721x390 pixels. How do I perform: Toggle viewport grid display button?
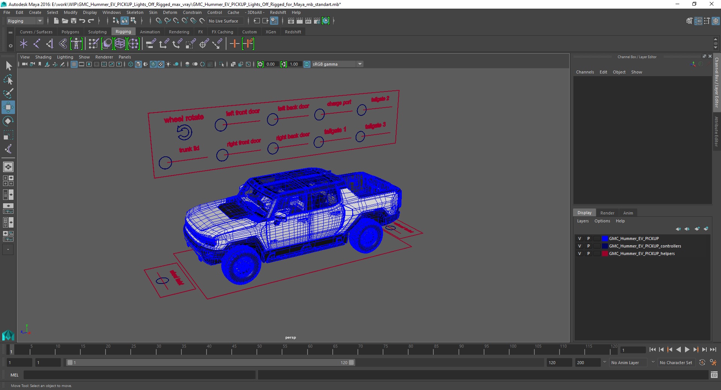(74, 64)
